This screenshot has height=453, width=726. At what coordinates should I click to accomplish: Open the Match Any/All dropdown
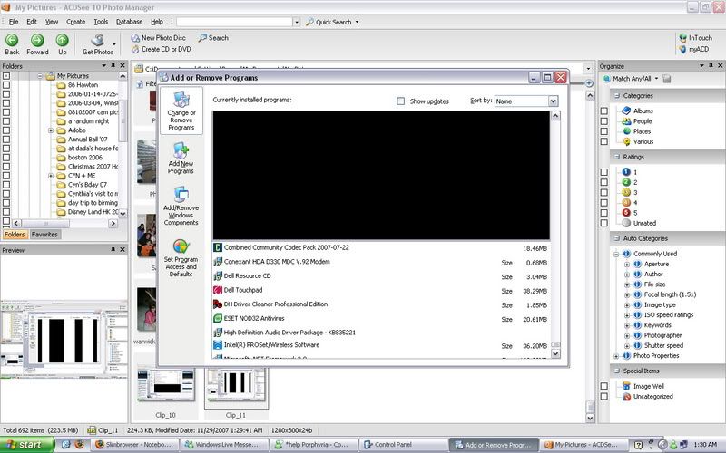coord(656,79)
